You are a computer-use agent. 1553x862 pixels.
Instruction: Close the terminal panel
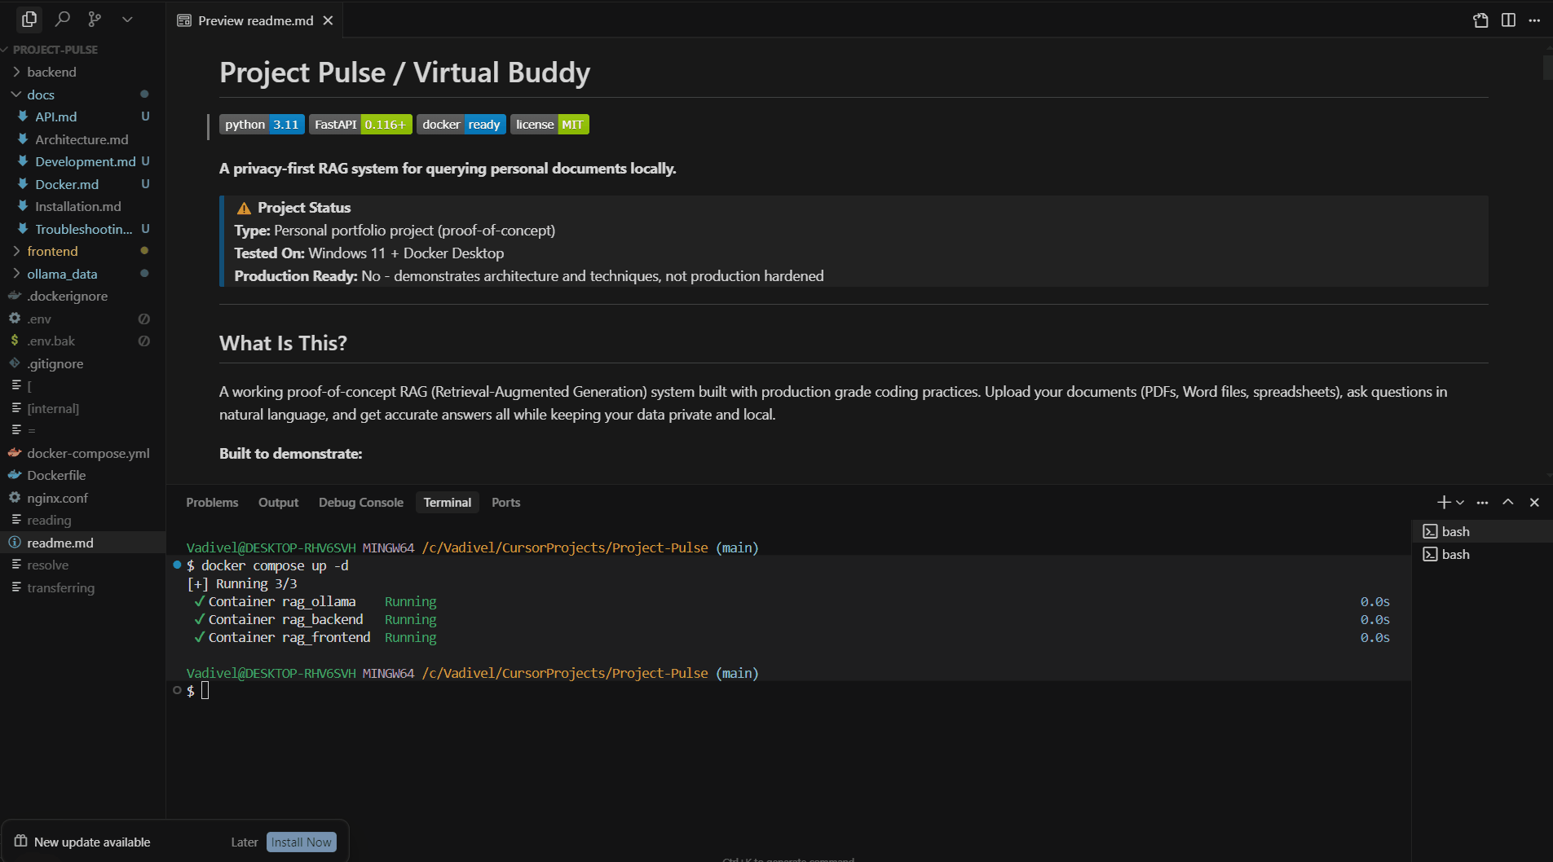coord(1534,502)
